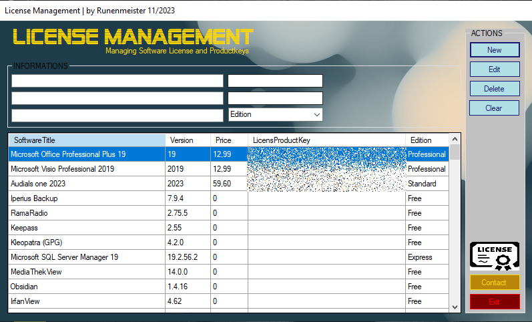
Task: Click the top-right short information field
Action: point(275,81)
